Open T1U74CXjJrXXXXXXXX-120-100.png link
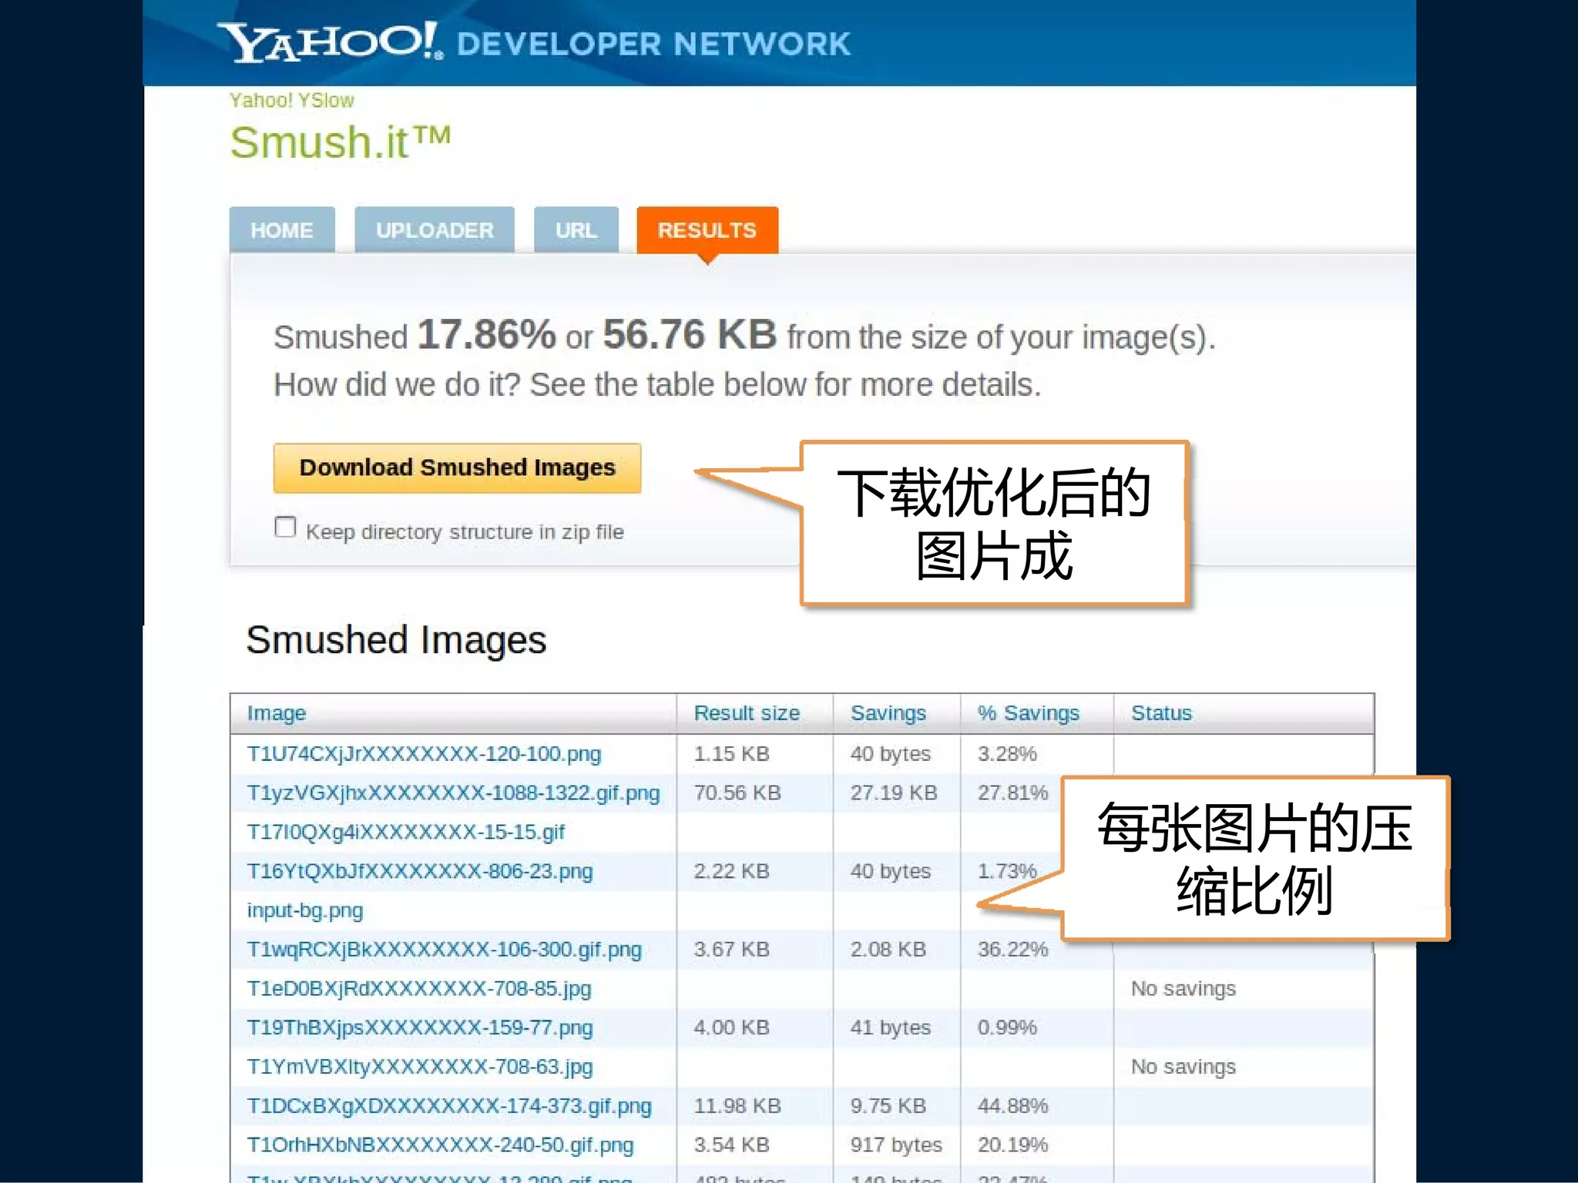 tap(424, 753)
